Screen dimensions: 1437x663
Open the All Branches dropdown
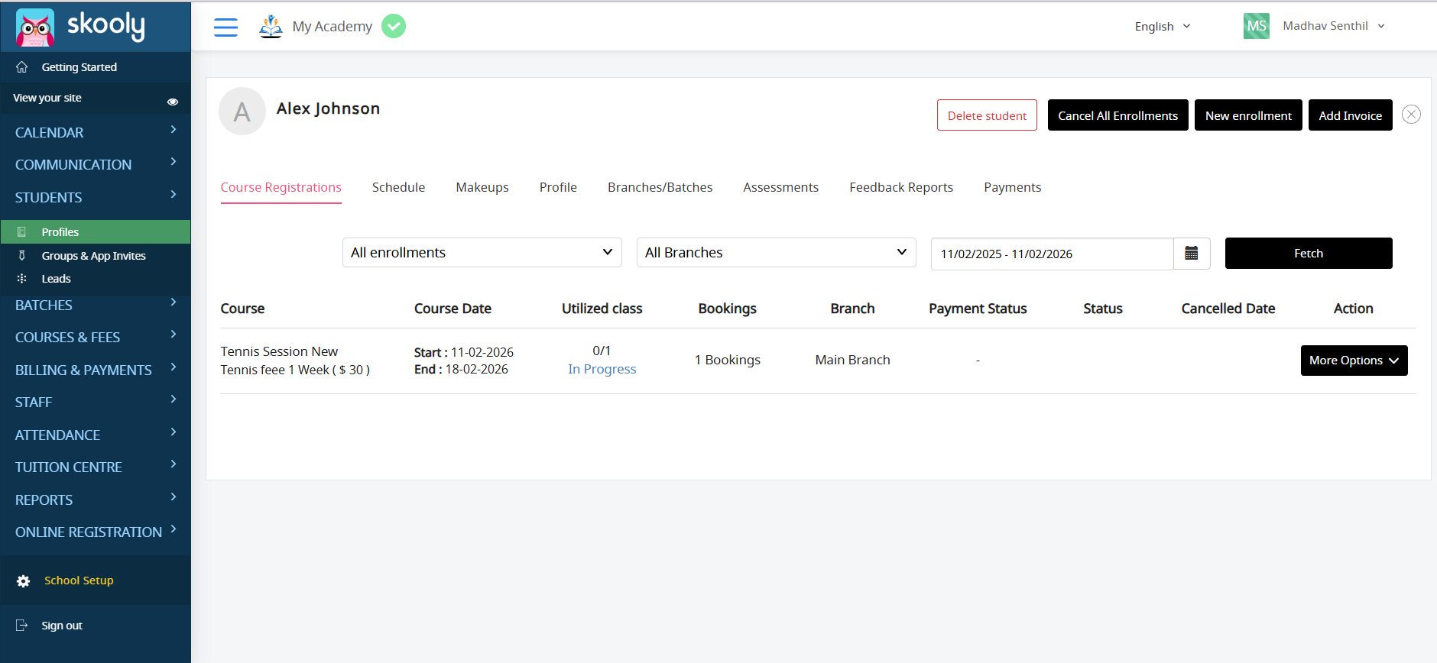tap(776, 253)
